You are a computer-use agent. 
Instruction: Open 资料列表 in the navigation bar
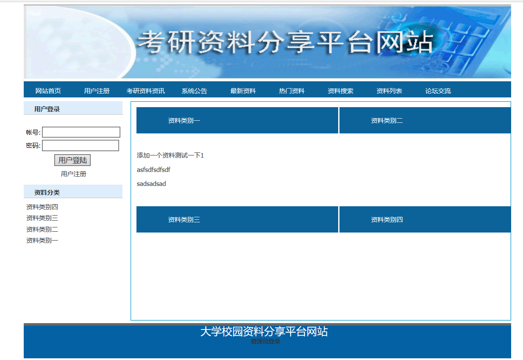pos(389,91)
